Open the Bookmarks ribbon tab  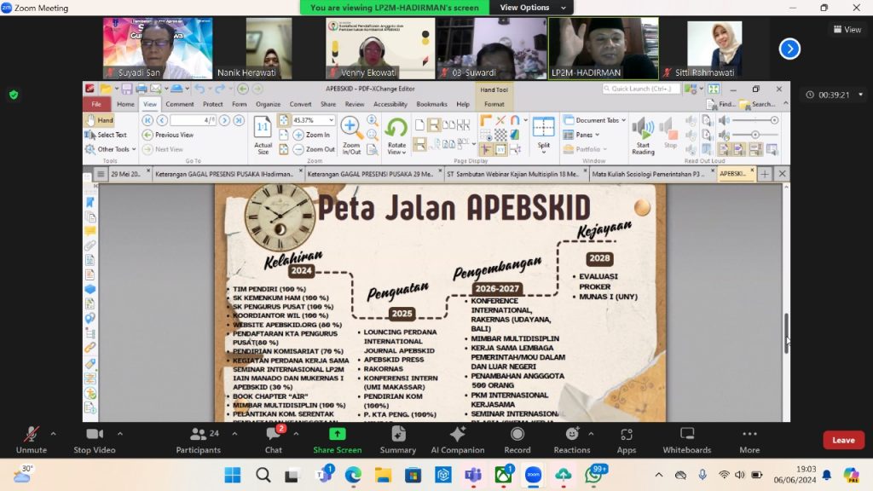(431, 104)
